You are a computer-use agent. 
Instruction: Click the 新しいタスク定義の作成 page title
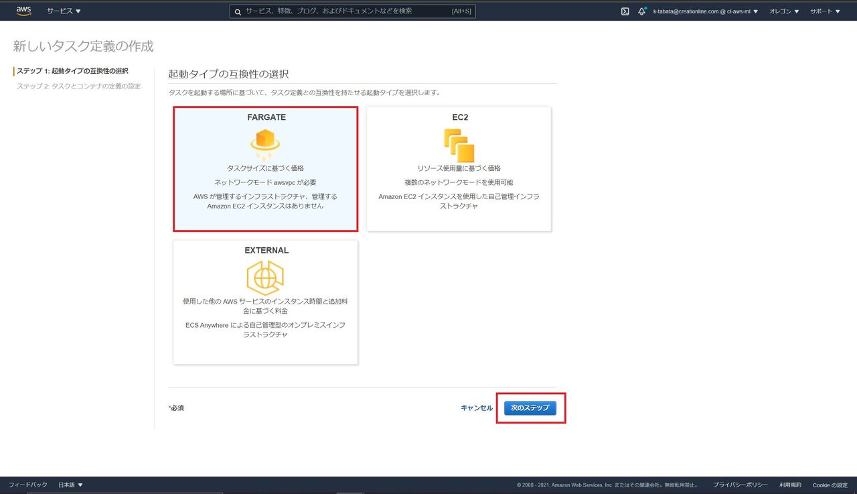83,46
